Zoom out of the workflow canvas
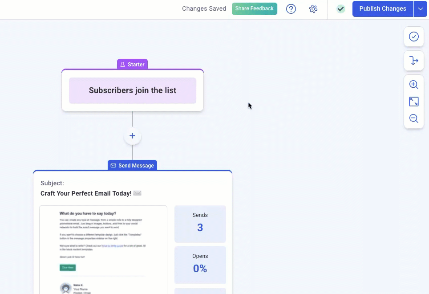This screenshot has height=294, width=429. pos(414,118)
